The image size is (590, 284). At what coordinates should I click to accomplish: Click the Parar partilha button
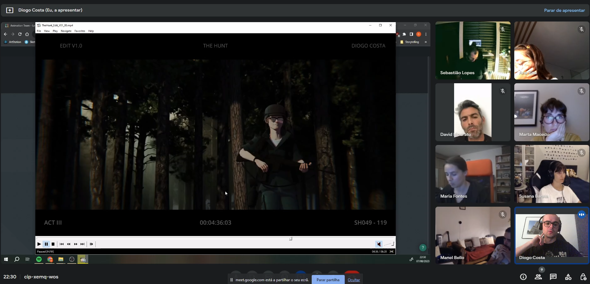[328, 280]
